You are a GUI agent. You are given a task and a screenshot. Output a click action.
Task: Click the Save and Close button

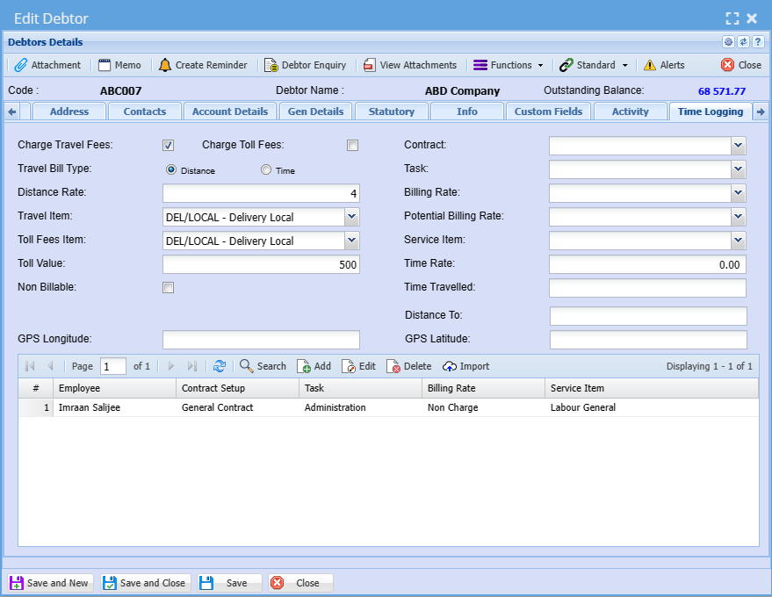145,583
